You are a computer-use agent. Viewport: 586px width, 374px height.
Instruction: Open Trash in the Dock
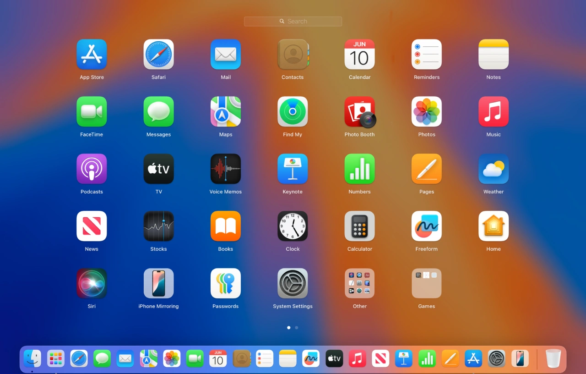[x=553, y=358]
